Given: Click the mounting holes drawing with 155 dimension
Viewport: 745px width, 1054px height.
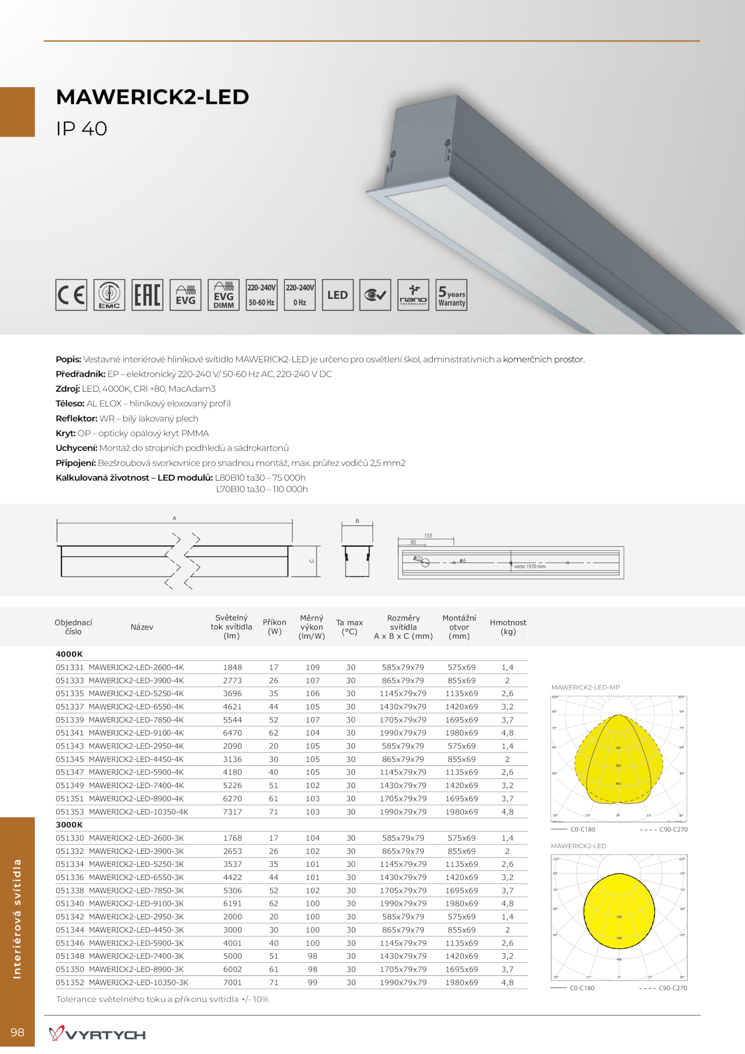Looking at the screenshot, I should [511, 556].
